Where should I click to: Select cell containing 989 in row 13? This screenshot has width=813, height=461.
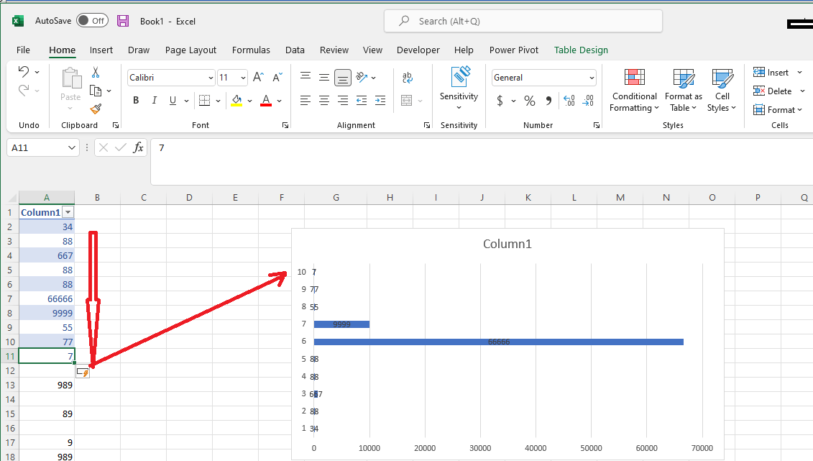tap(47, 385)
